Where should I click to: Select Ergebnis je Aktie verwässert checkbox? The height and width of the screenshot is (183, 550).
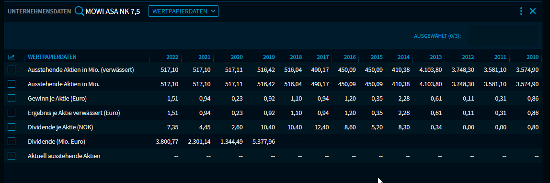pos(11,113)
